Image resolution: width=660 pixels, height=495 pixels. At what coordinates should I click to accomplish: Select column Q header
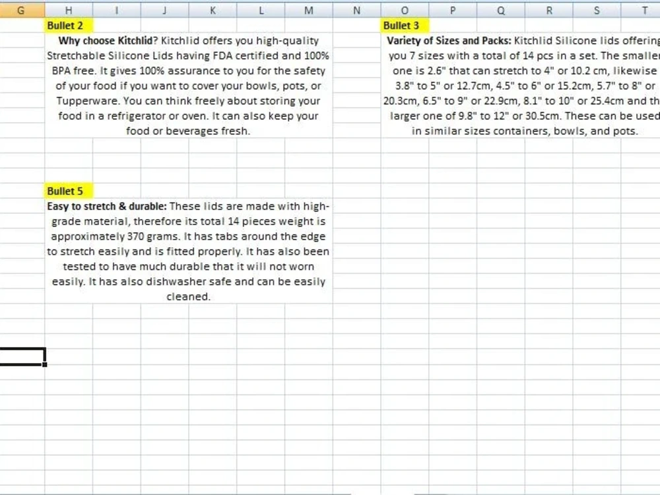(x=500, y=11)
